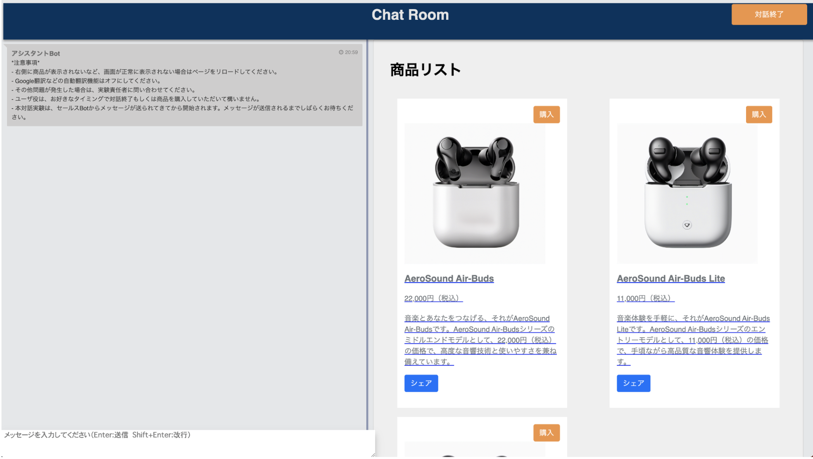Focus the message input field
The width and height of the screenshot is (813, 459).
point(186,444)
